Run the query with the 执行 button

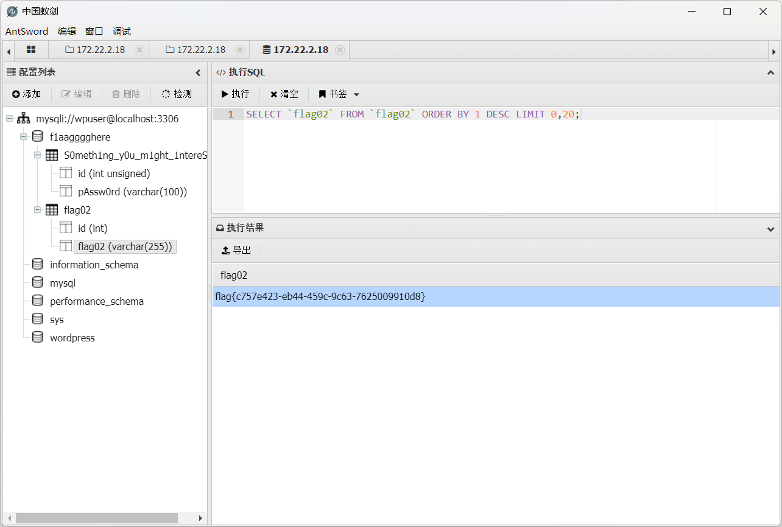pos(236,94)
